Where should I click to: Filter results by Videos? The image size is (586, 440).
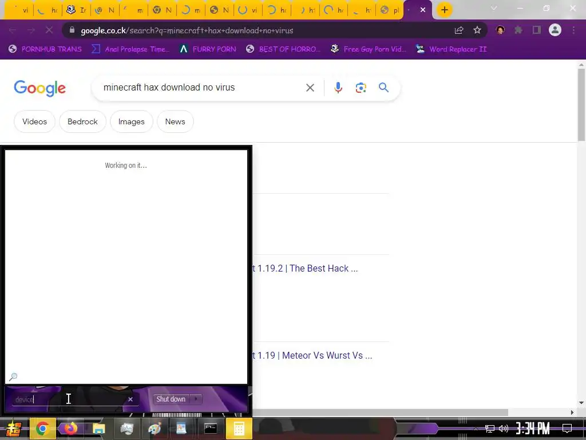[34, 121]
